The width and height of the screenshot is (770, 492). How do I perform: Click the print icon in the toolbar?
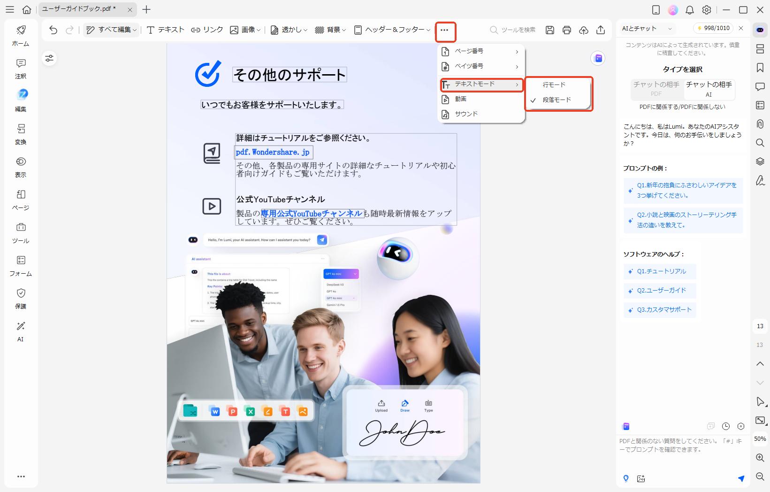pos(566,30)
